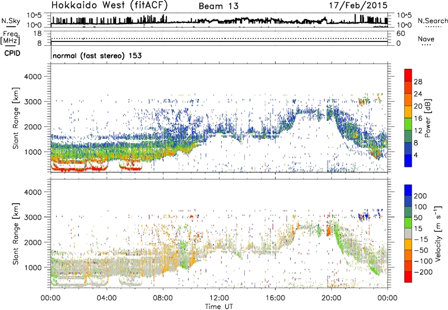This screenshot has height=310, width=448.
Task: Select the "2000" range tick of the velocity panel
Action: coord(32,242)
